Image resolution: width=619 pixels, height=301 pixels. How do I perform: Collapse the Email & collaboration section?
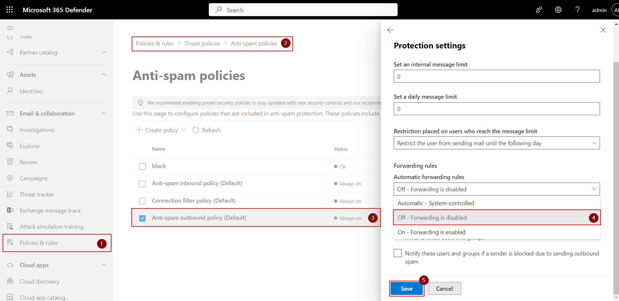[104, 114]
